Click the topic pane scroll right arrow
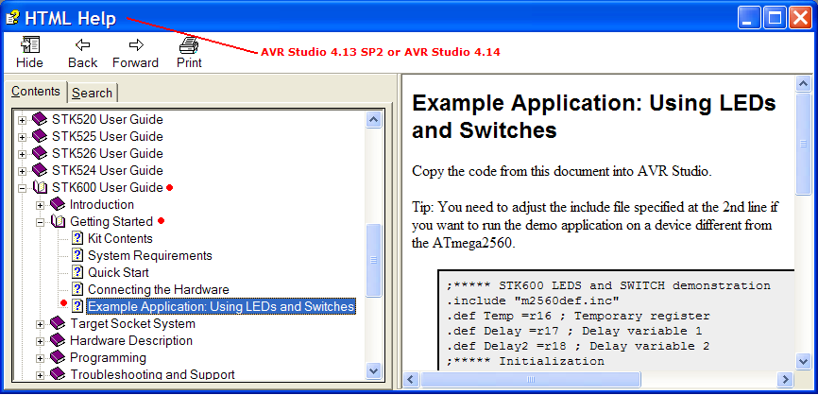 point(785,379)
